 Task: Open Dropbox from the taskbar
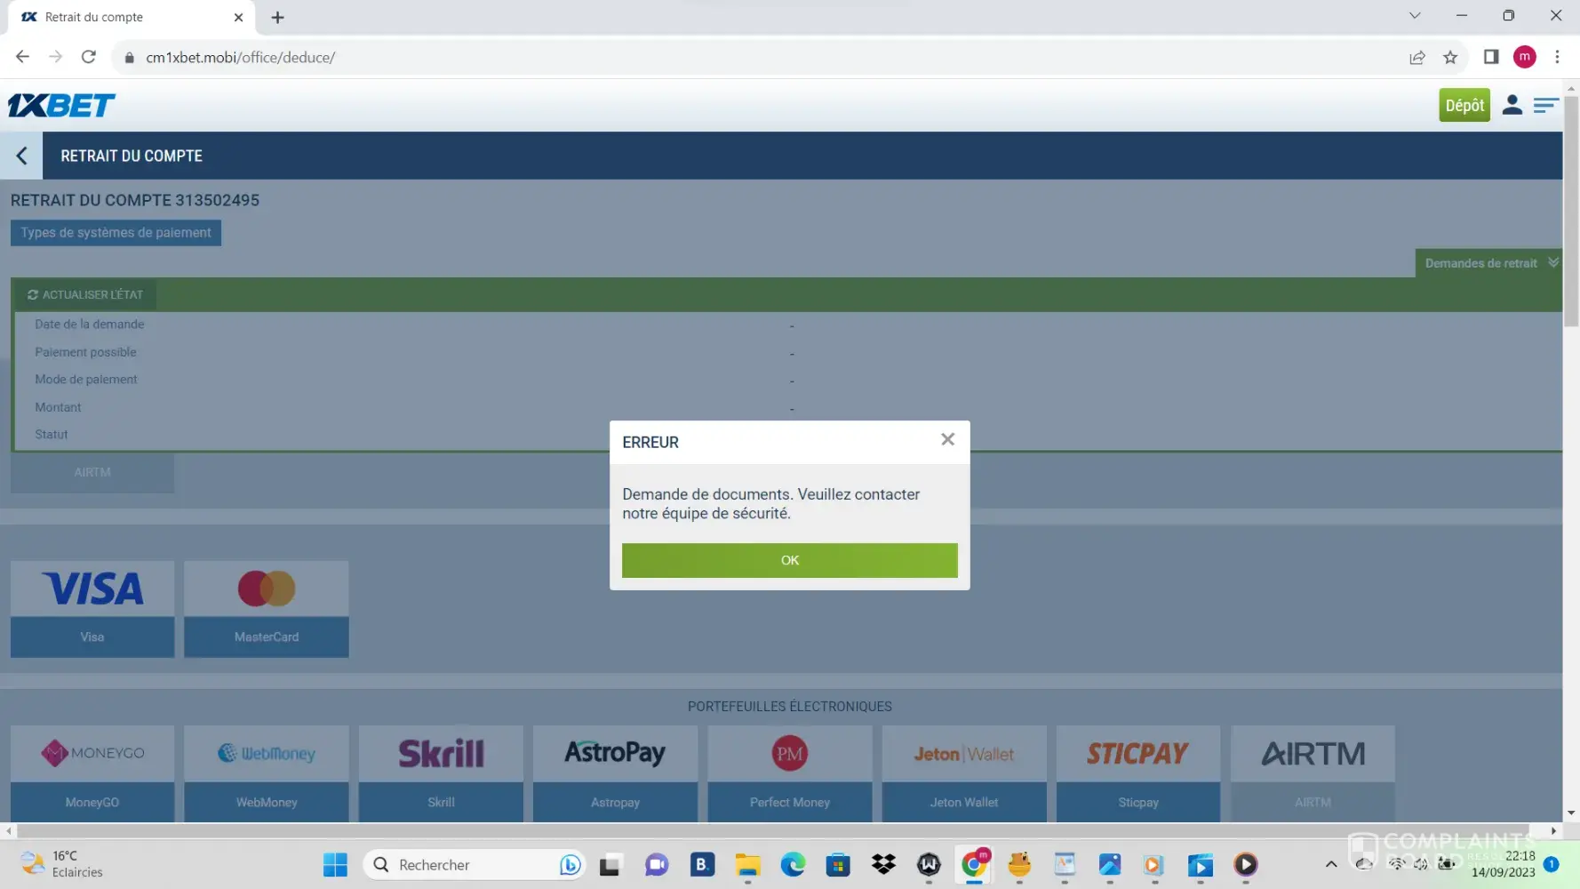tap(883, 864)
